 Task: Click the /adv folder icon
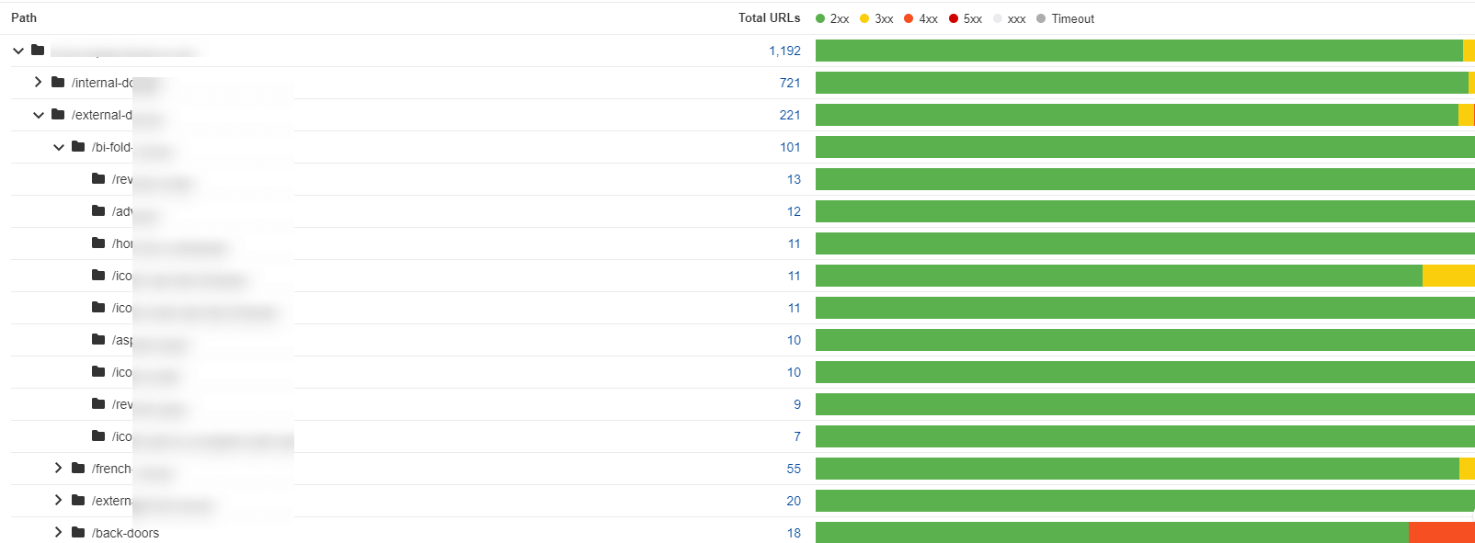coord(98,210)
